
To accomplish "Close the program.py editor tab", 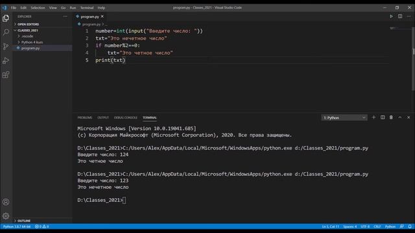I will pyautogui.click(x=102, y=16).
